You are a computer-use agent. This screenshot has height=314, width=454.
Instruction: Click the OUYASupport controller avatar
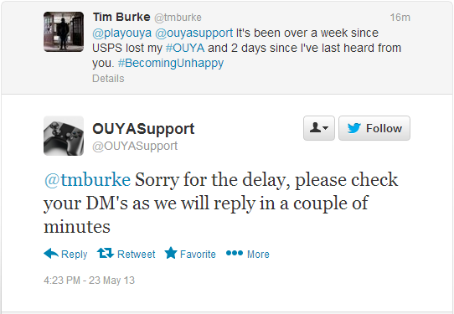[x=64, y=136]
